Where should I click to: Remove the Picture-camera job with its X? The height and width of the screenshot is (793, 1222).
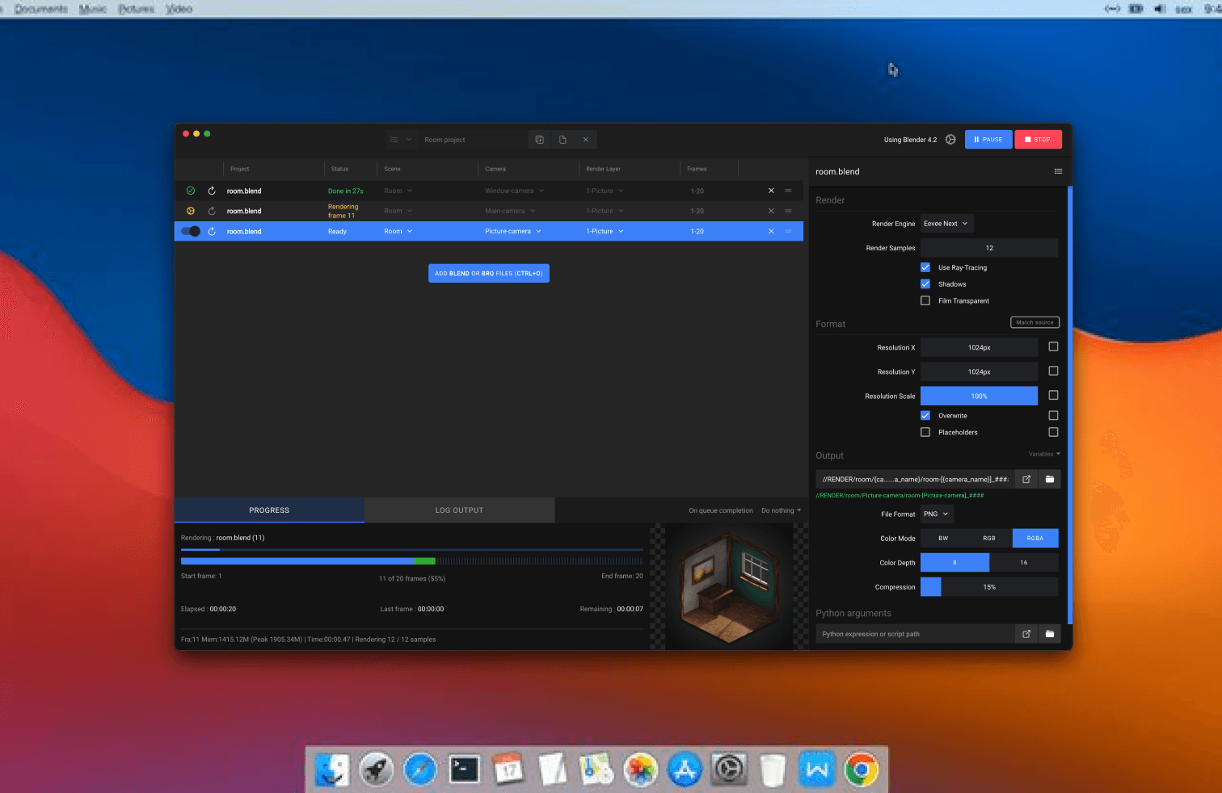[x=771, y=231]
